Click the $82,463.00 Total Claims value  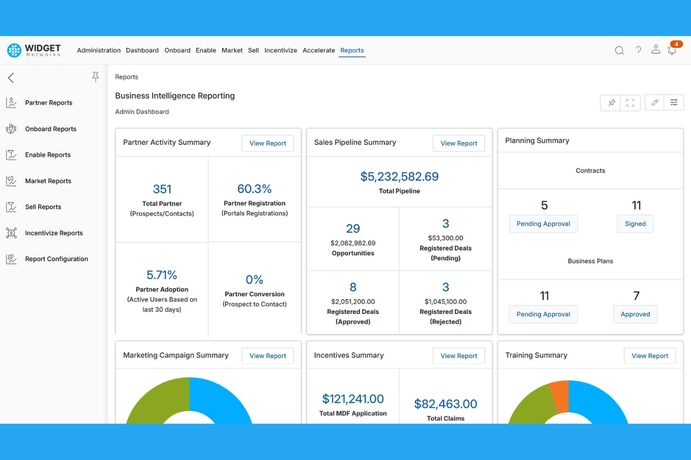[445, 404]
